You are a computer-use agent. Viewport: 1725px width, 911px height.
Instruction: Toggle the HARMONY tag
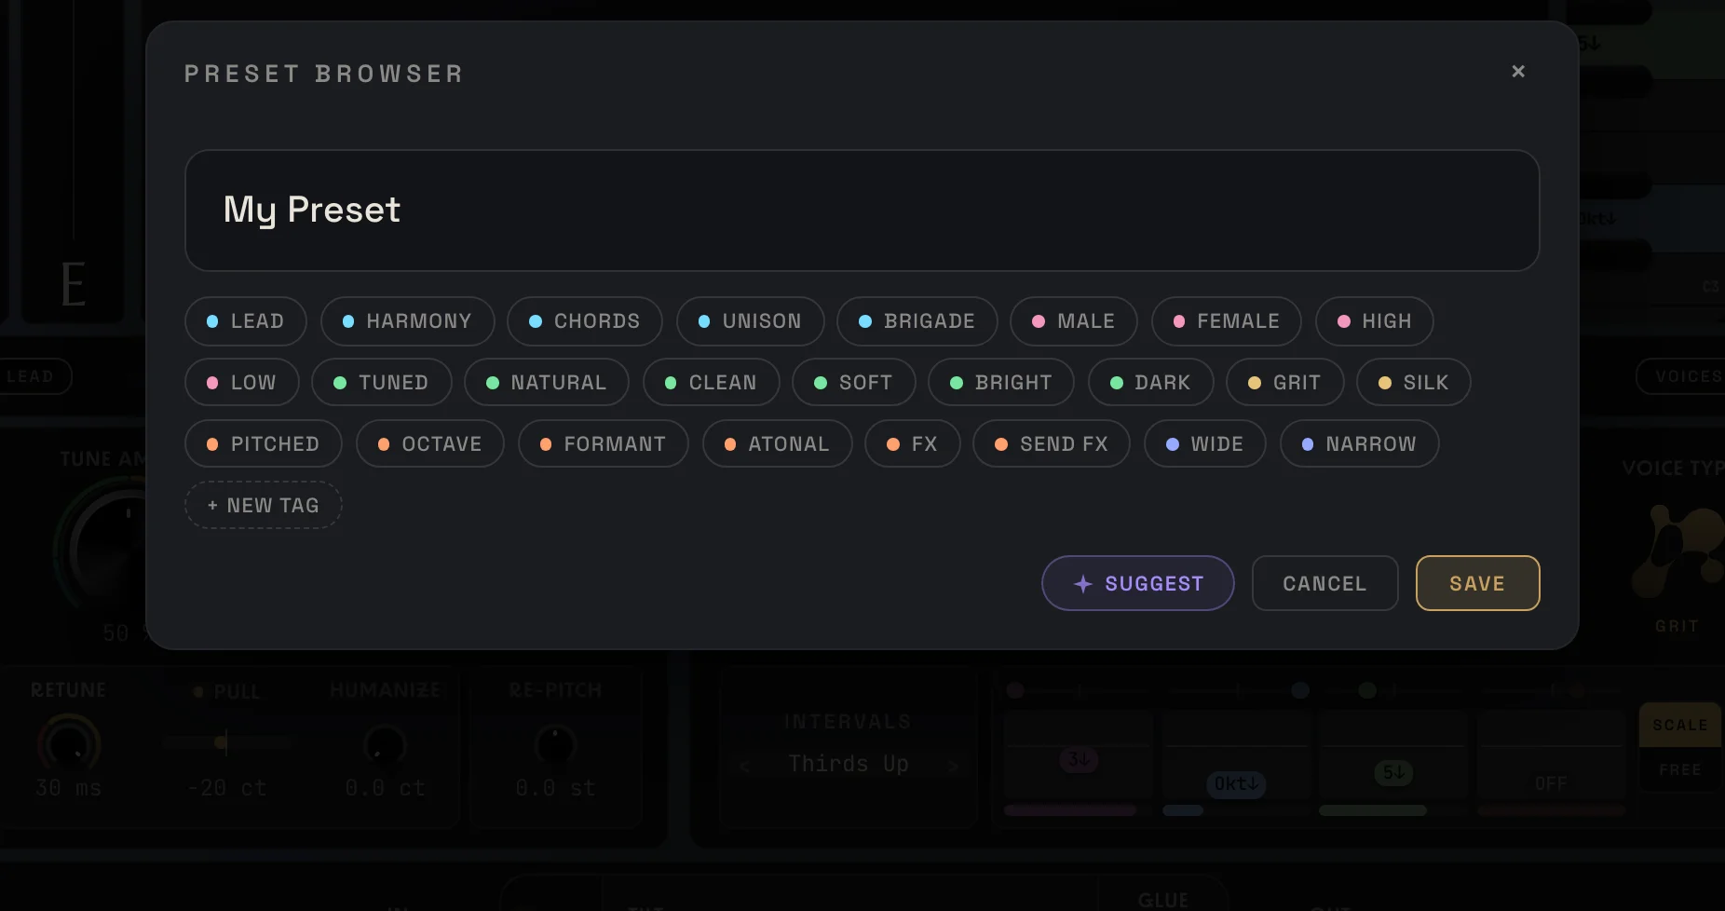[407, 321]
